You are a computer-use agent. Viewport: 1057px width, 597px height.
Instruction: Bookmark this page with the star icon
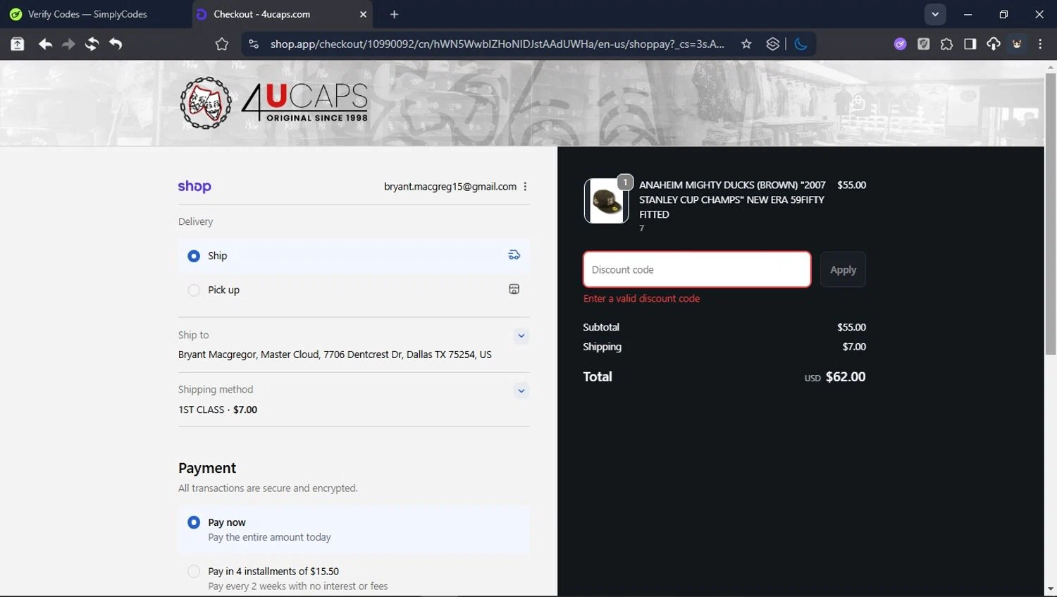click(746, 44)
